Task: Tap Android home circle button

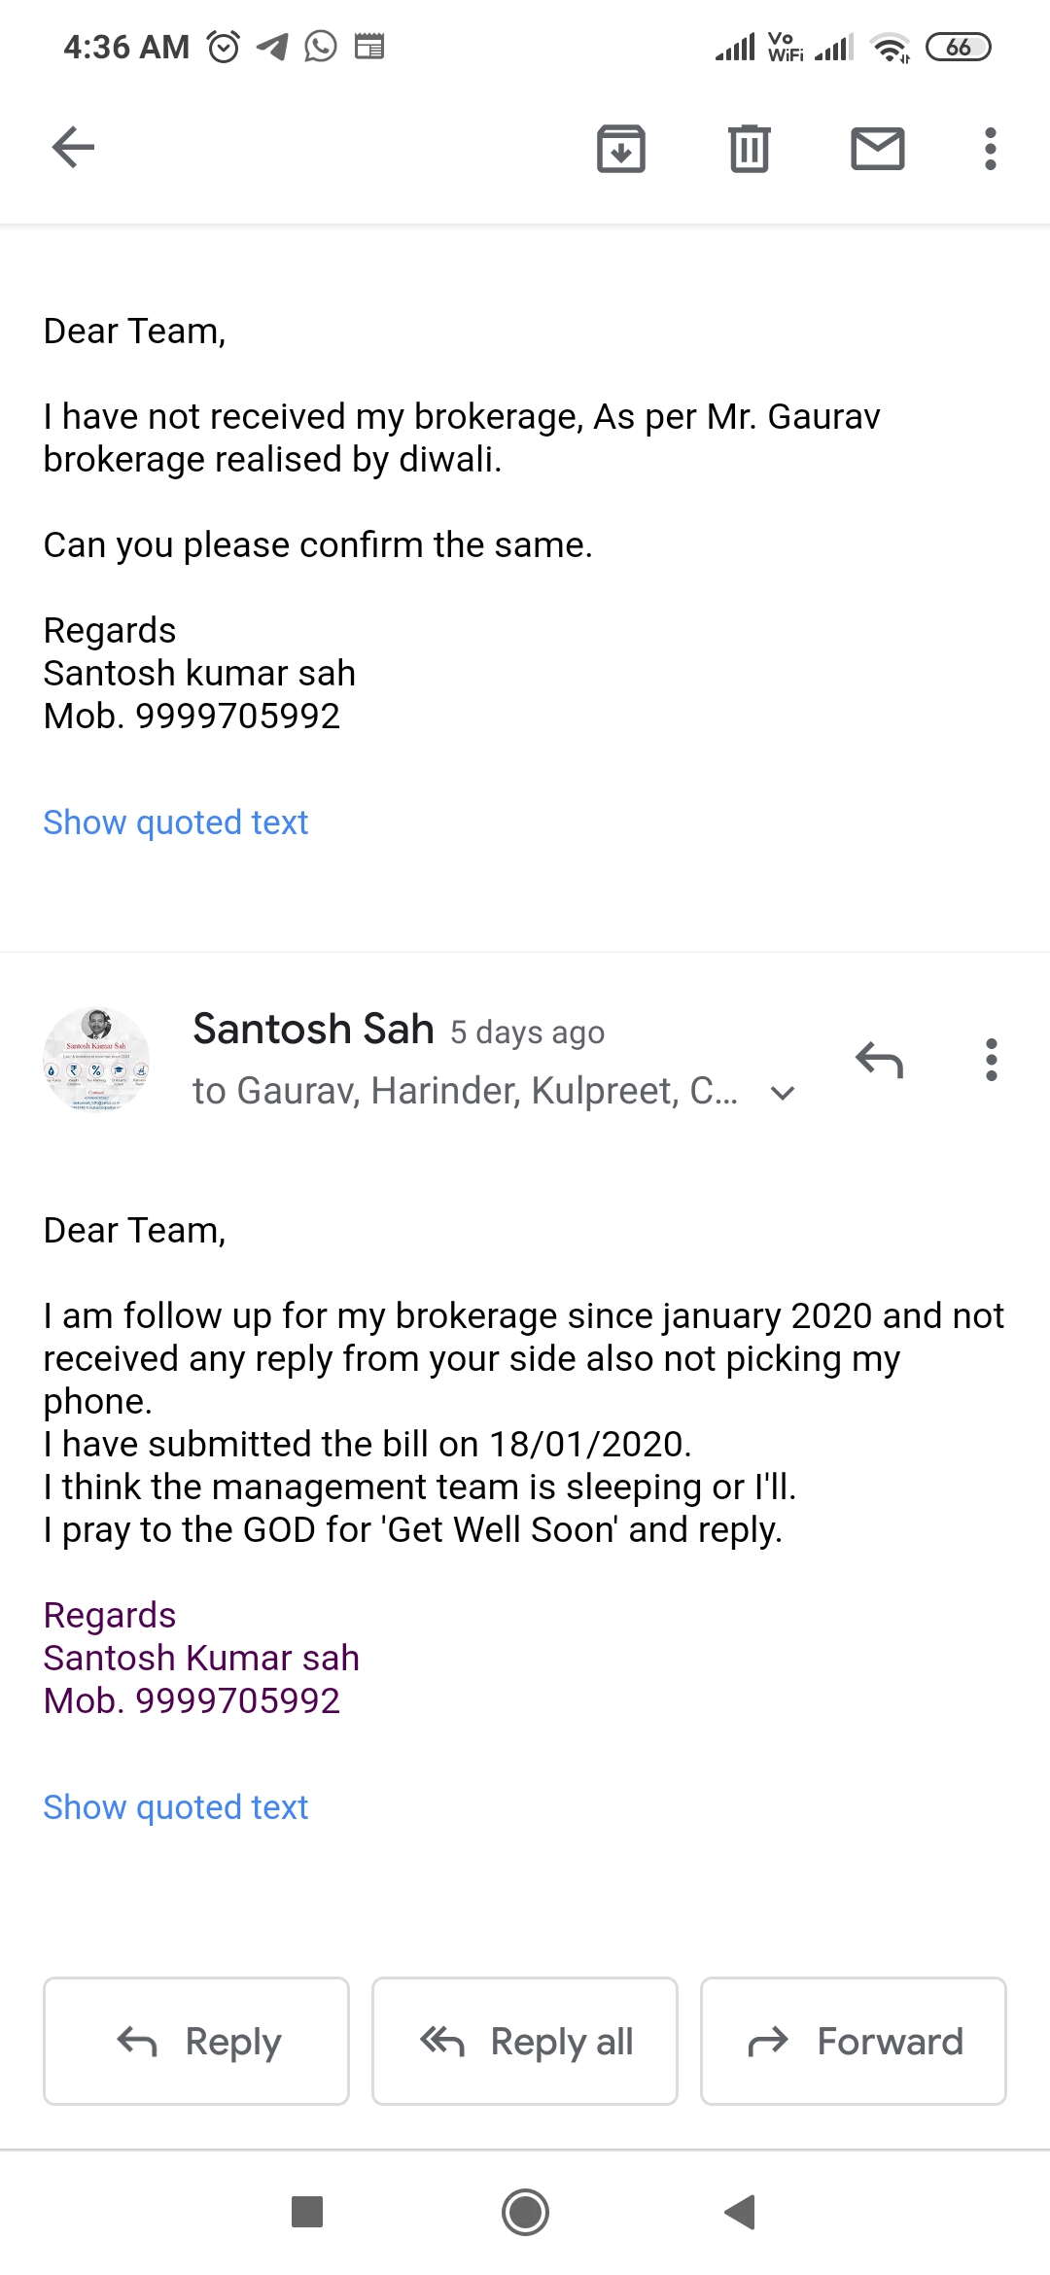Action: (x=525, y=2212)
